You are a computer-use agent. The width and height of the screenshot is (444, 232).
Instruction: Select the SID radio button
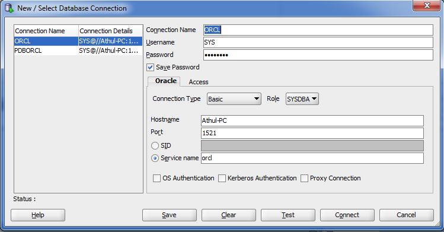[x=155, y=145]
